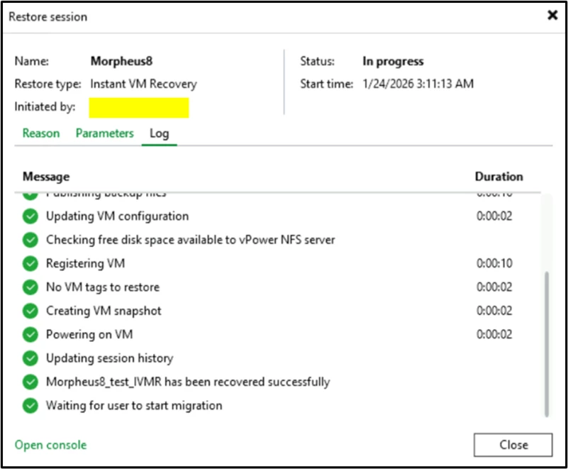Close the Restore session dialog with X
The image size is (568, 469).
552,16
